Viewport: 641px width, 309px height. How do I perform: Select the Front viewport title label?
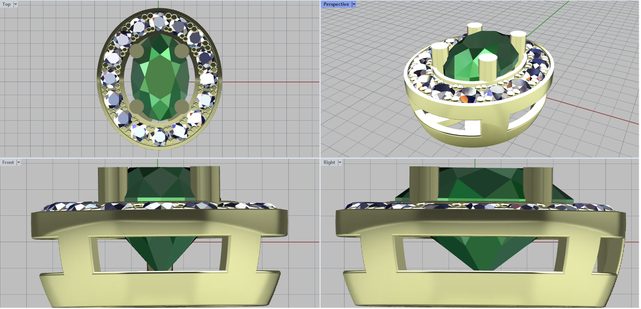(x=8, y=163)
